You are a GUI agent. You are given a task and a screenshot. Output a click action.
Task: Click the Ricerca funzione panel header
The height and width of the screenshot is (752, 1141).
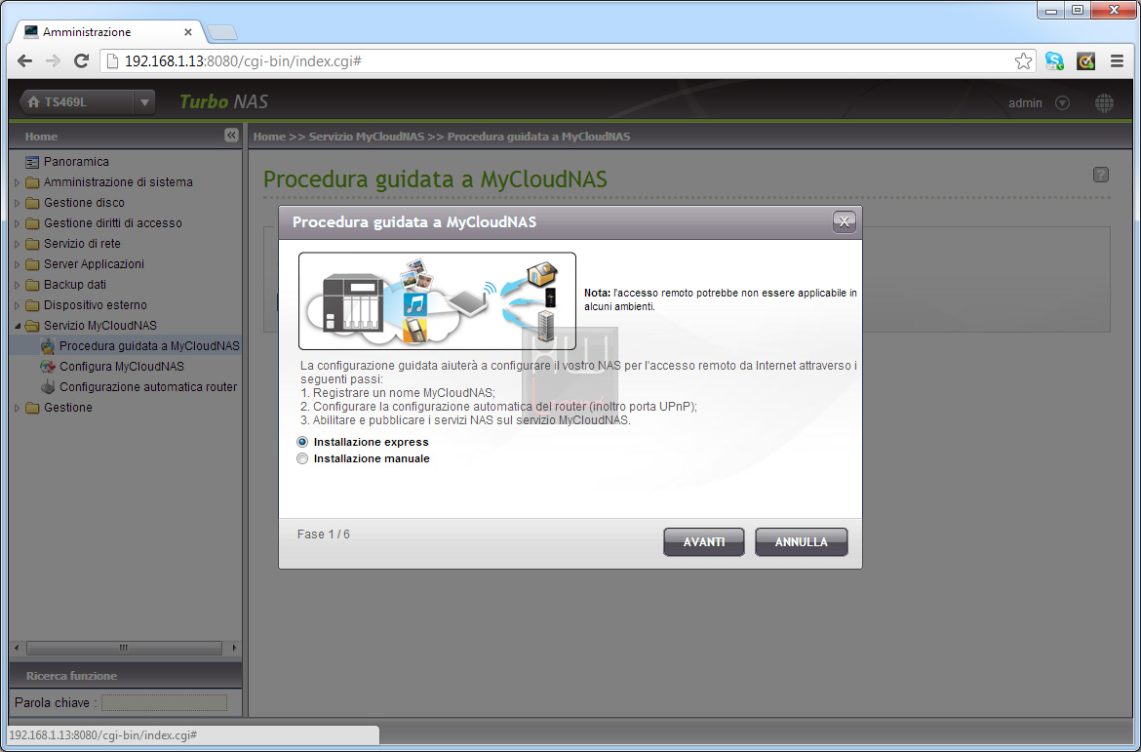125,676
